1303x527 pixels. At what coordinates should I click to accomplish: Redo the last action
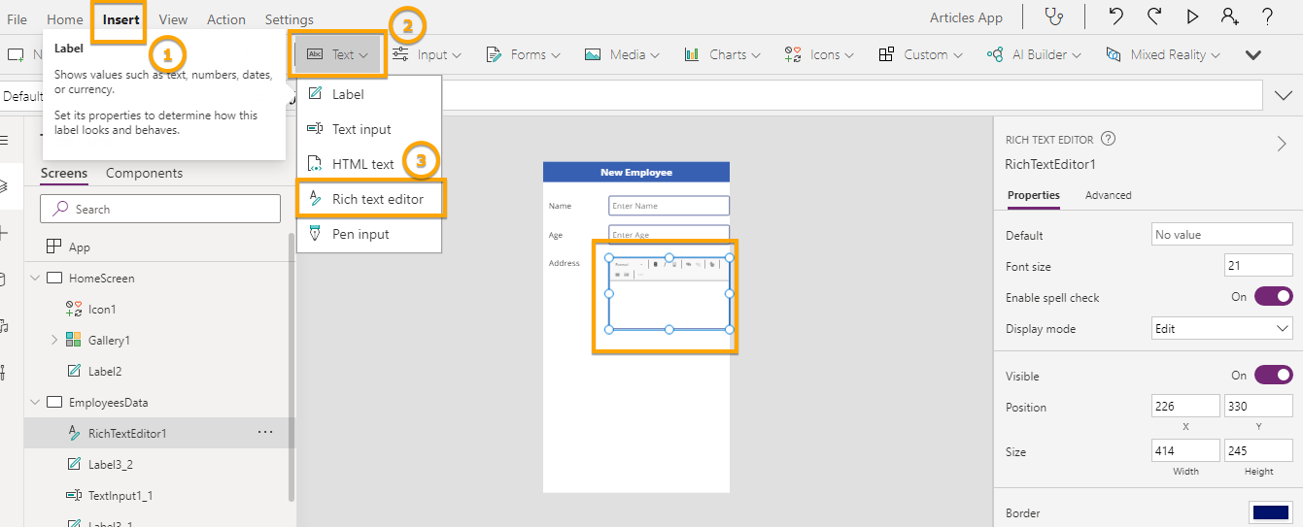point(1154,16)
